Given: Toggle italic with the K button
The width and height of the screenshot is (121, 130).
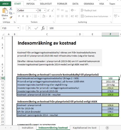Looking at the screenshot, I should tap(23, 16).
